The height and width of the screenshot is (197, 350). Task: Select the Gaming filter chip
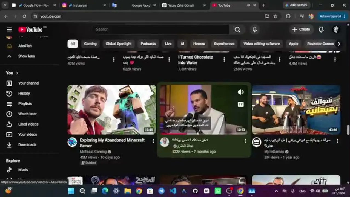(x=90, y=44)
